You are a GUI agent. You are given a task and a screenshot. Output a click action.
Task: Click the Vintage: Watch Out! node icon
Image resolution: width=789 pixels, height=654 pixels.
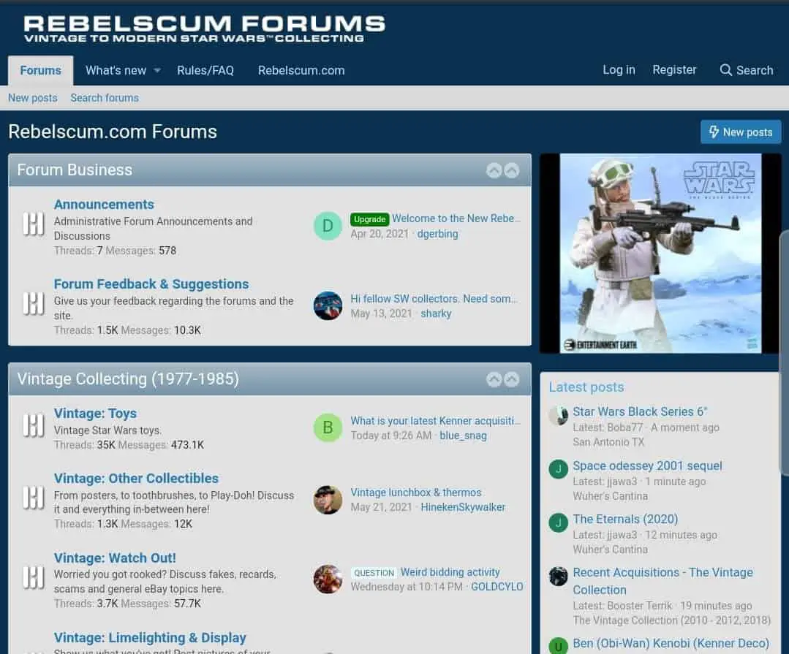[x=33, y=577]
